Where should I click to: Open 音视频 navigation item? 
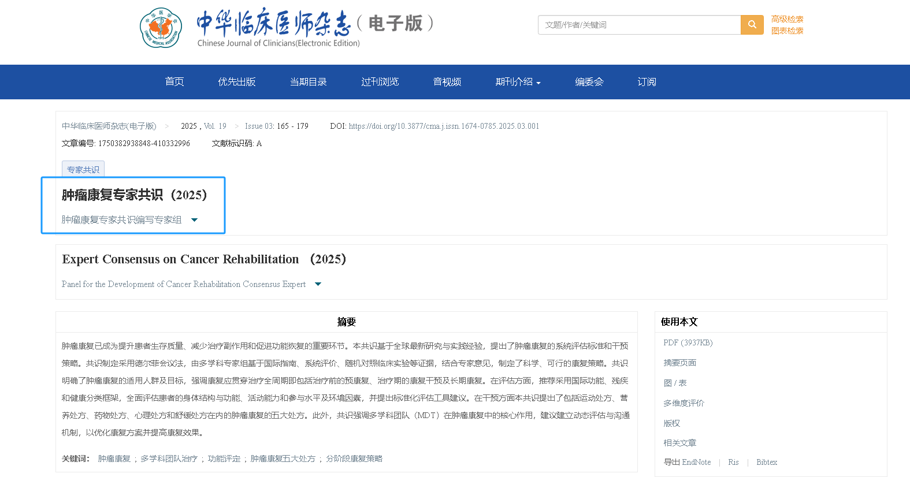[x=447, y=82]
